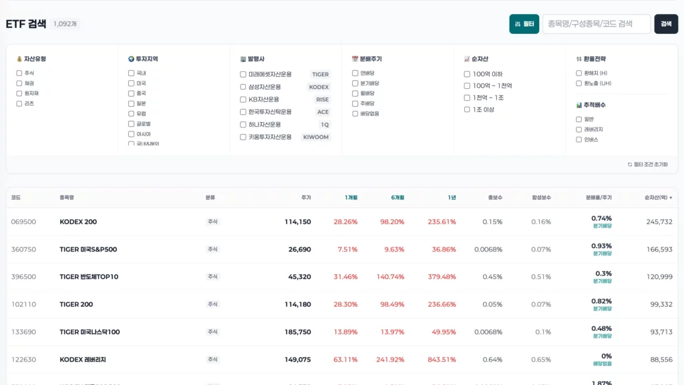Screen dimensions: 684x385
Task: Click the refresh icon beside 필터 조건 초기화
Action: [x=630, y=165]
